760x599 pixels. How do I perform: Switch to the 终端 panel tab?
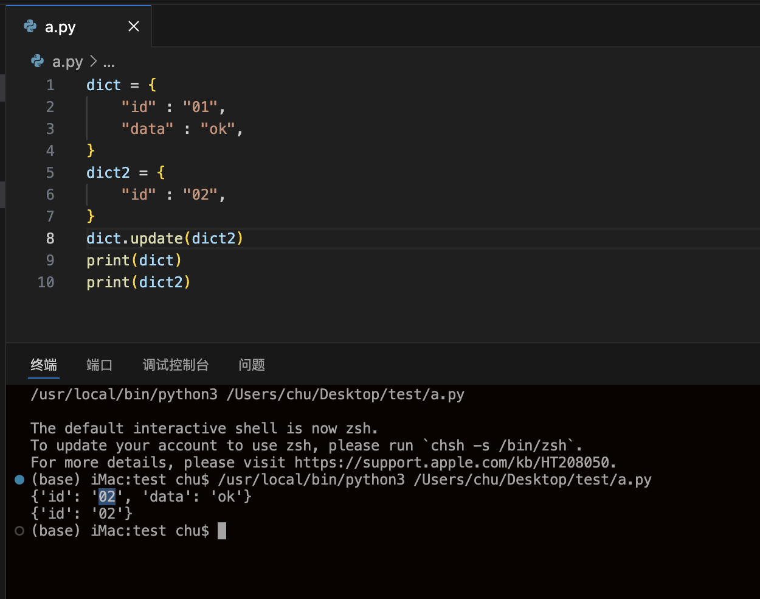click(44, 365)
